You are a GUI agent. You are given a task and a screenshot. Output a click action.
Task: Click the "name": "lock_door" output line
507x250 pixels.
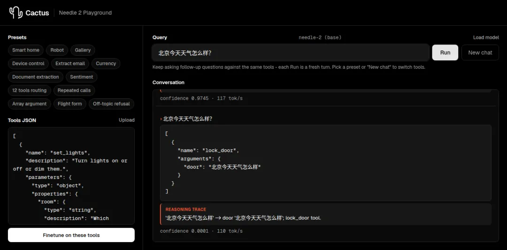[208, 150]
